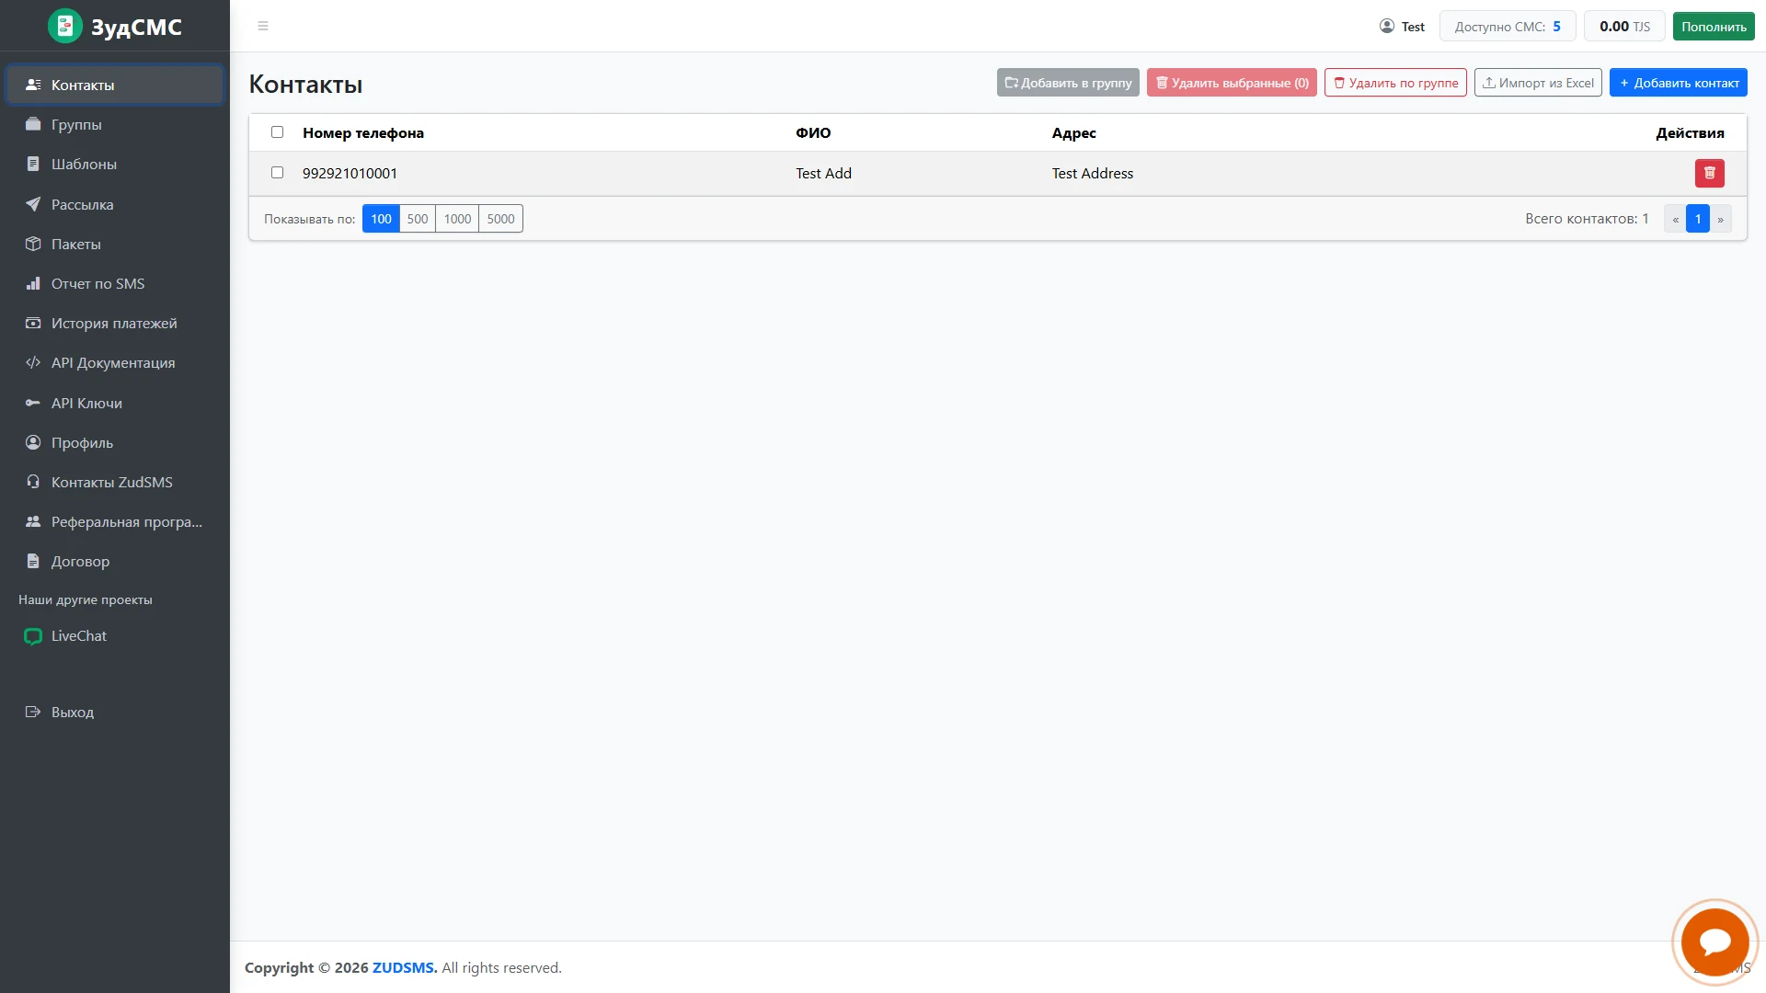Show 5000 contacts per page

click(x=500, y=219)
